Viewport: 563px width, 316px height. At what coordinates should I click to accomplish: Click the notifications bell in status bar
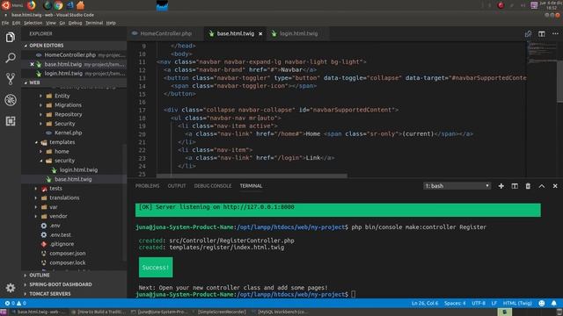[x=553, y=303]
